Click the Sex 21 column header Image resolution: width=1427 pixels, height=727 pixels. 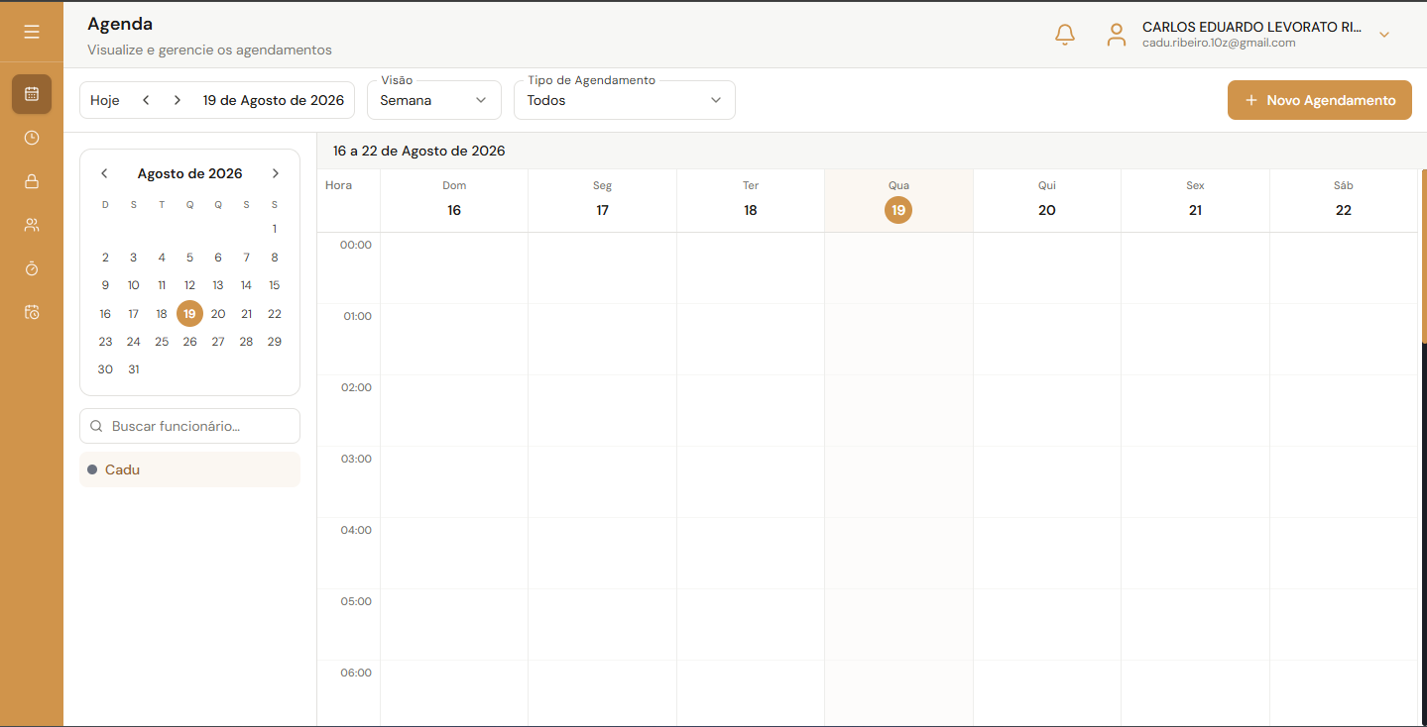click(x=1195, y=200)
